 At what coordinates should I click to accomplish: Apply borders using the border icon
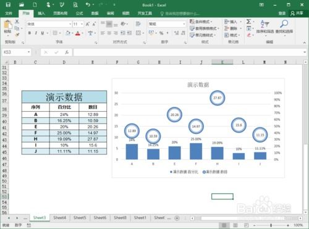click(55, 33)
